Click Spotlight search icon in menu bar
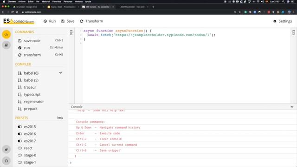Image resolution: width=297 pixels, height=167 pixels. tap(284, 1)
